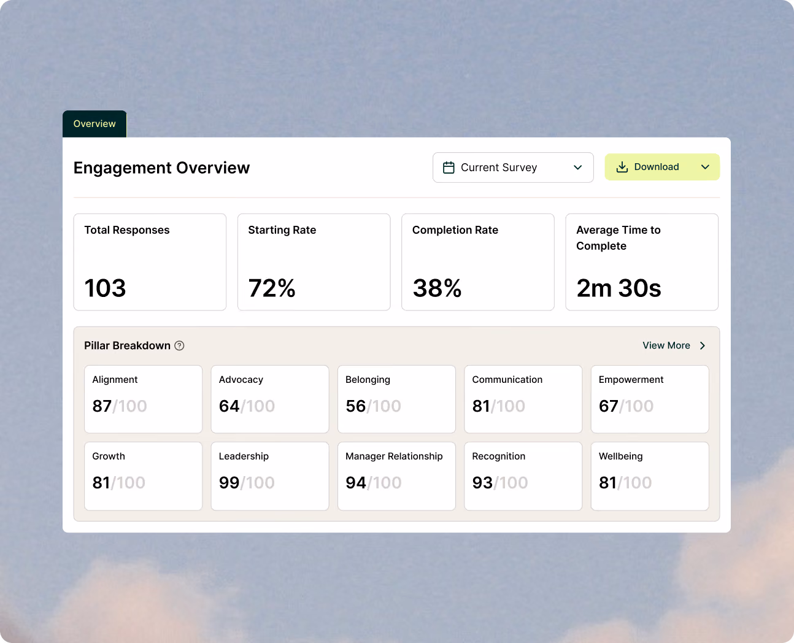The height and width of the screenshot is (643, 794).
Task: Click the 94/100 Manager Relationship score
Action: click(374, 483)
